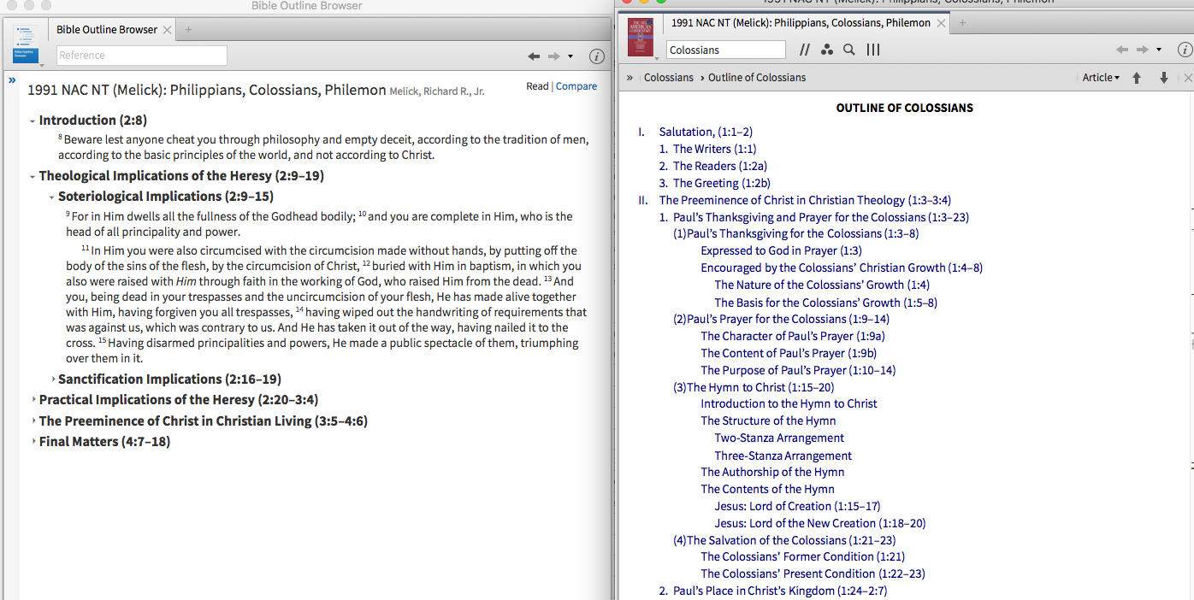The width and height of the screenshot is (1194, 600).
Task: Add a new tab beside Bible Outline Browser
Action: pos(188,30)
